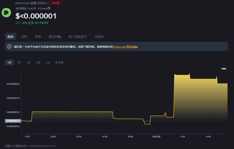Click the 0.0000000250 axis label
Screen dimensions: 234x149
13,84
